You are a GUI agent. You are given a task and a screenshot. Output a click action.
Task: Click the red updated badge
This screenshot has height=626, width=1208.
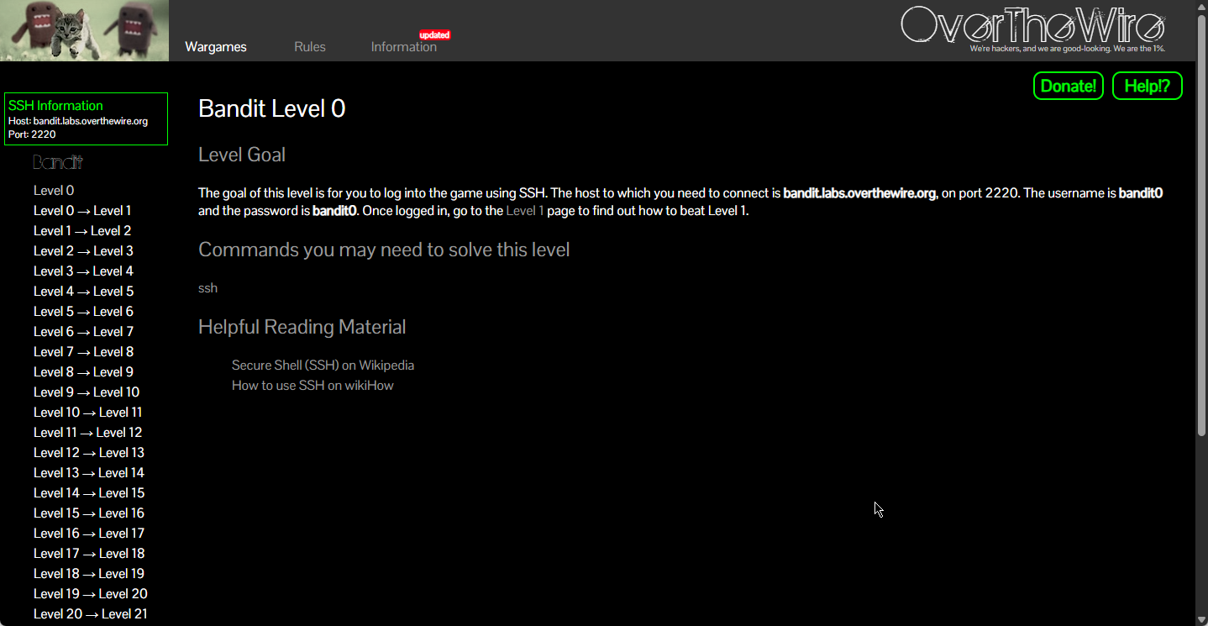435,35
